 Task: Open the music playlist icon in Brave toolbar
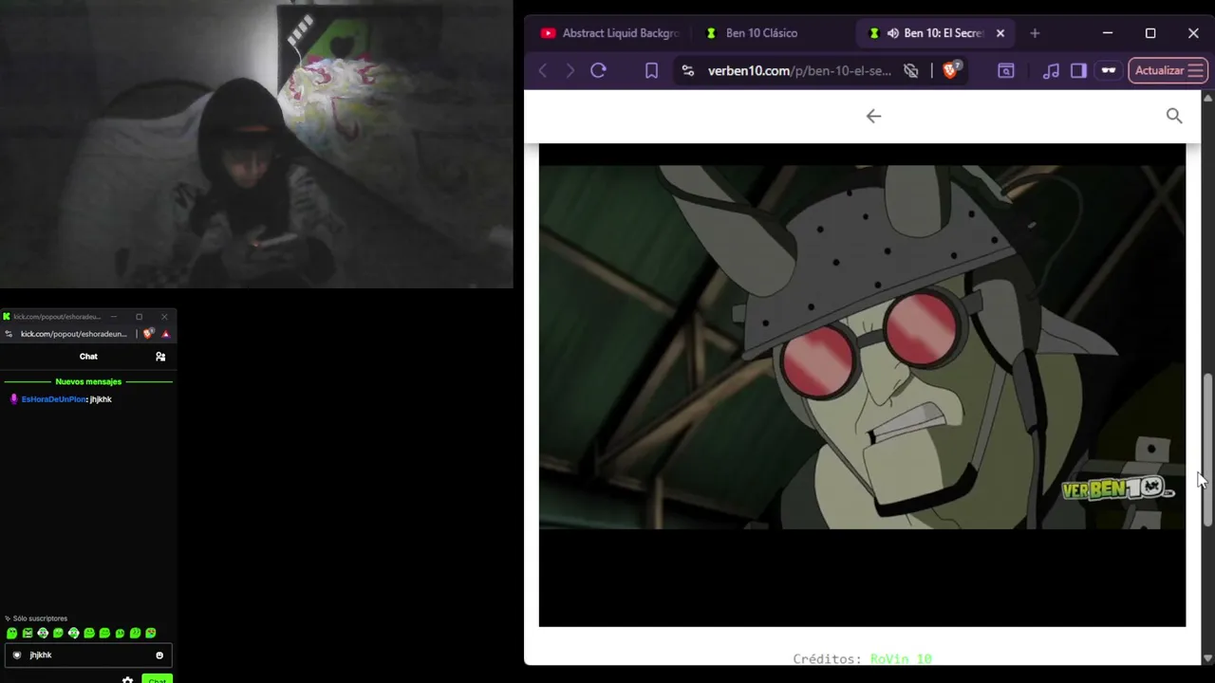tap(1051, 70)
